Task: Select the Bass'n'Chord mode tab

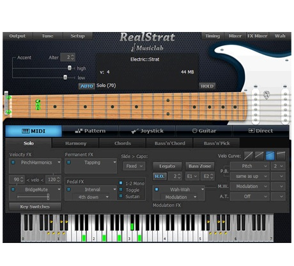Action: click(x=169, y=143)
